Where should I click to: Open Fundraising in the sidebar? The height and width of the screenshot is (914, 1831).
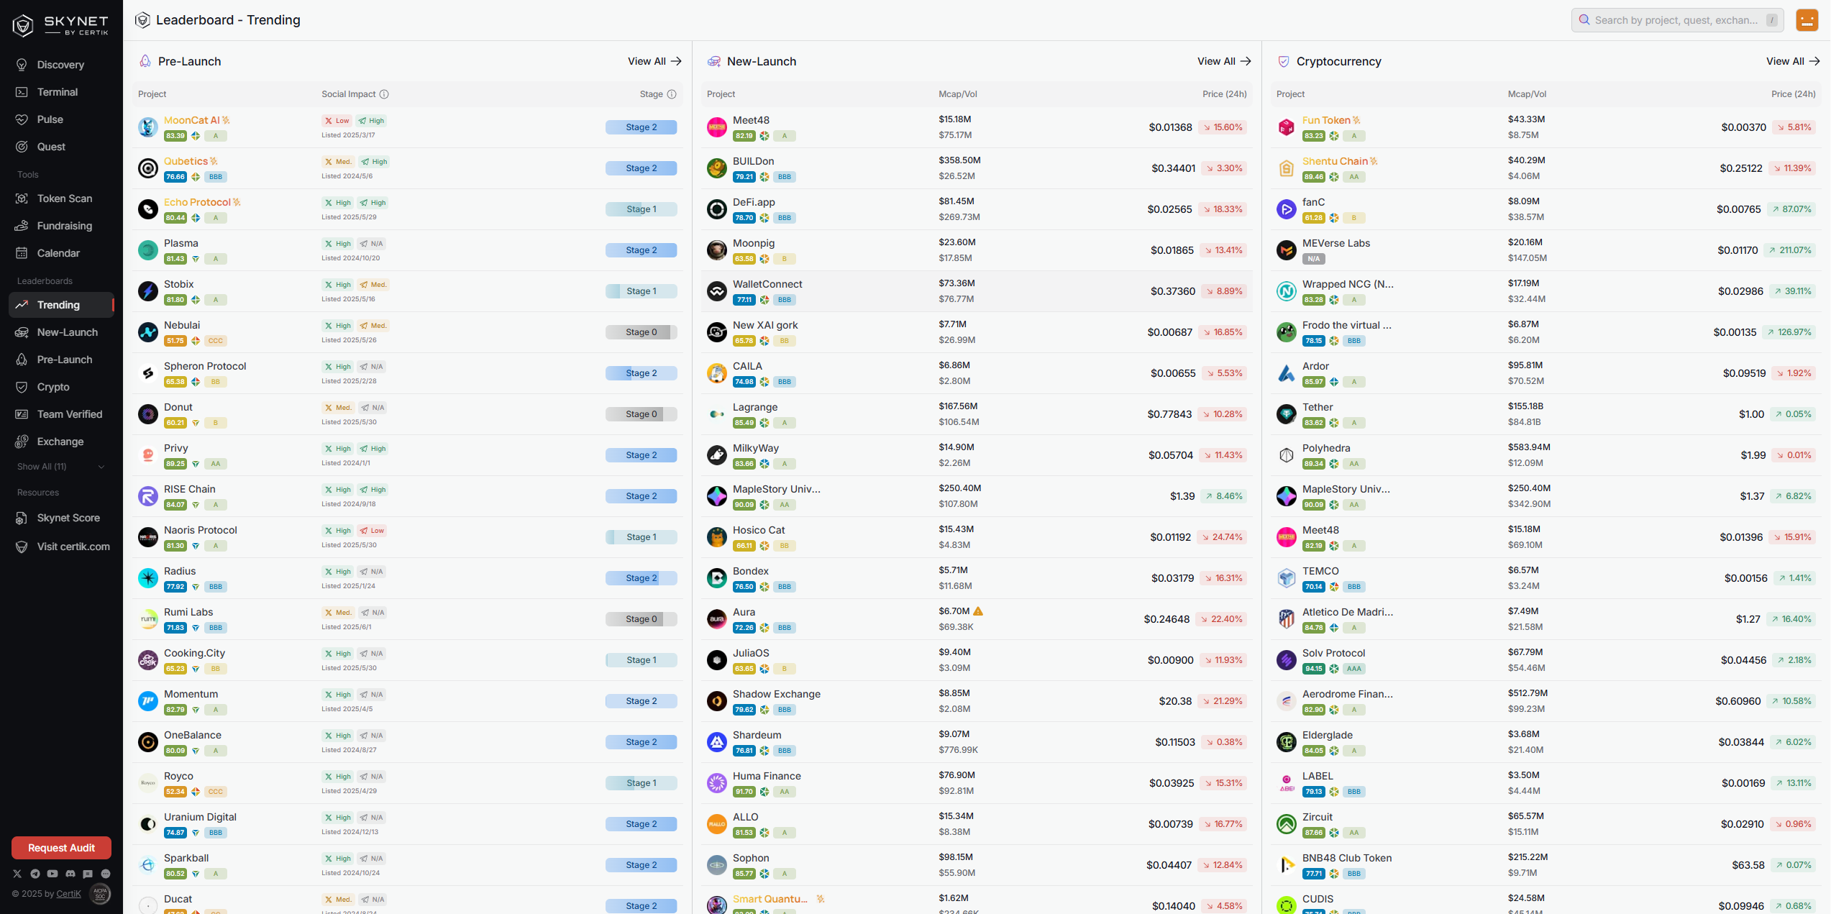(x=61, y=226)
